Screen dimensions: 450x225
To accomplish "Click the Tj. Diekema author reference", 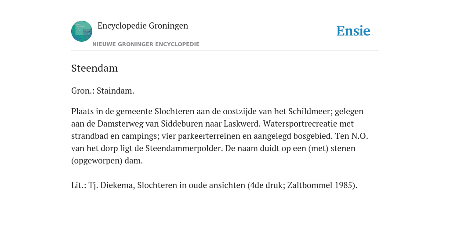I will click(112, 185).
